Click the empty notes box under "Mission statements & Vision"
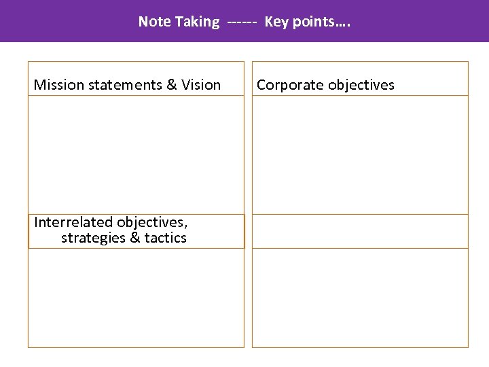 click(136, 155)
